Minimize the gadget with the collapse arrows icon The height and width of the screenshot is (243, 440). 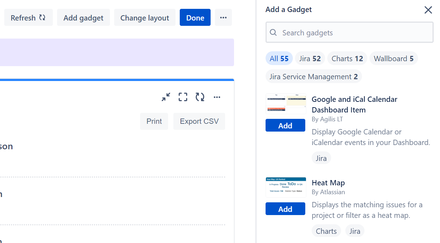[166, 97]
